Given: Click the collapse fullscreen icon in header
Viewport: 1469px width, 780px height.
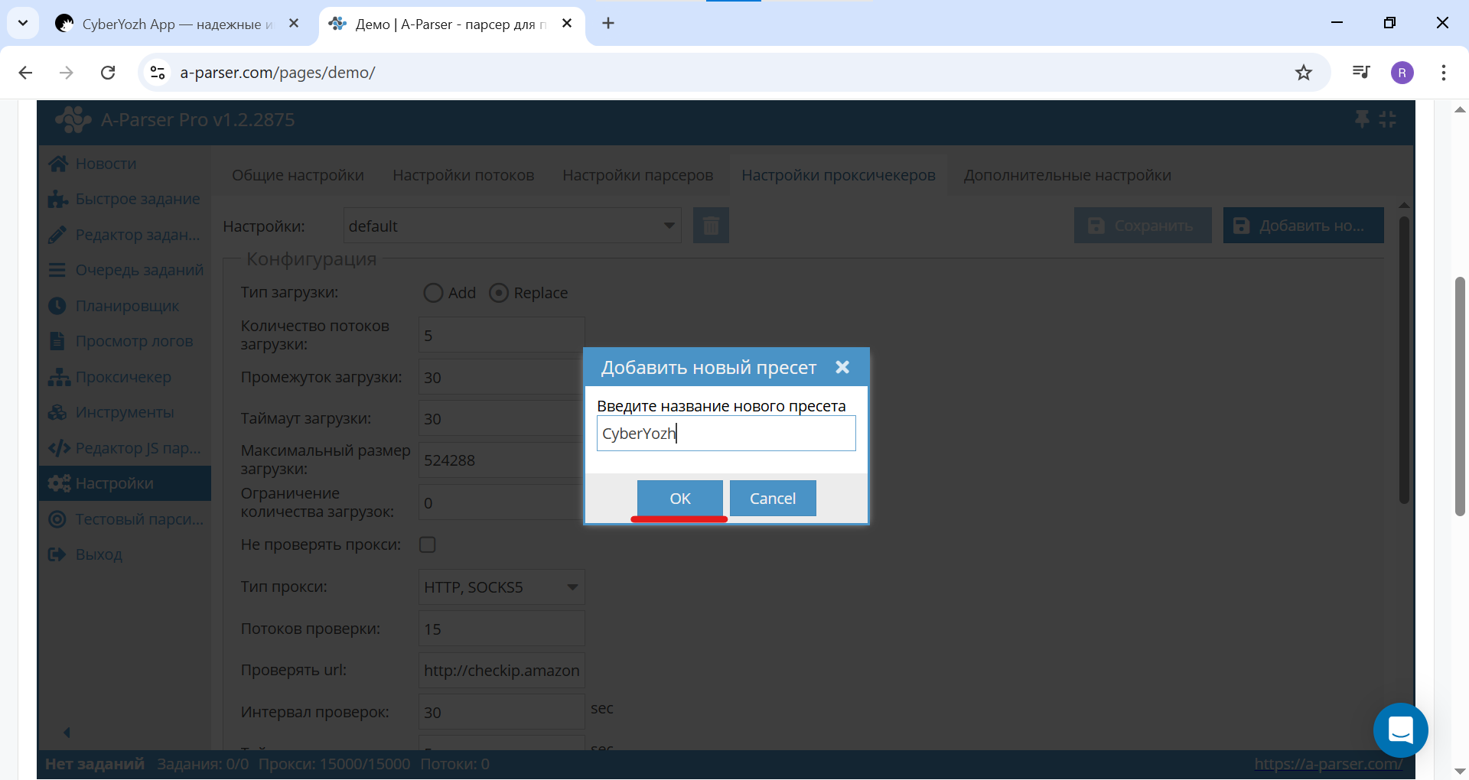Looking at the screenshot, I should tap(1387, 119).
